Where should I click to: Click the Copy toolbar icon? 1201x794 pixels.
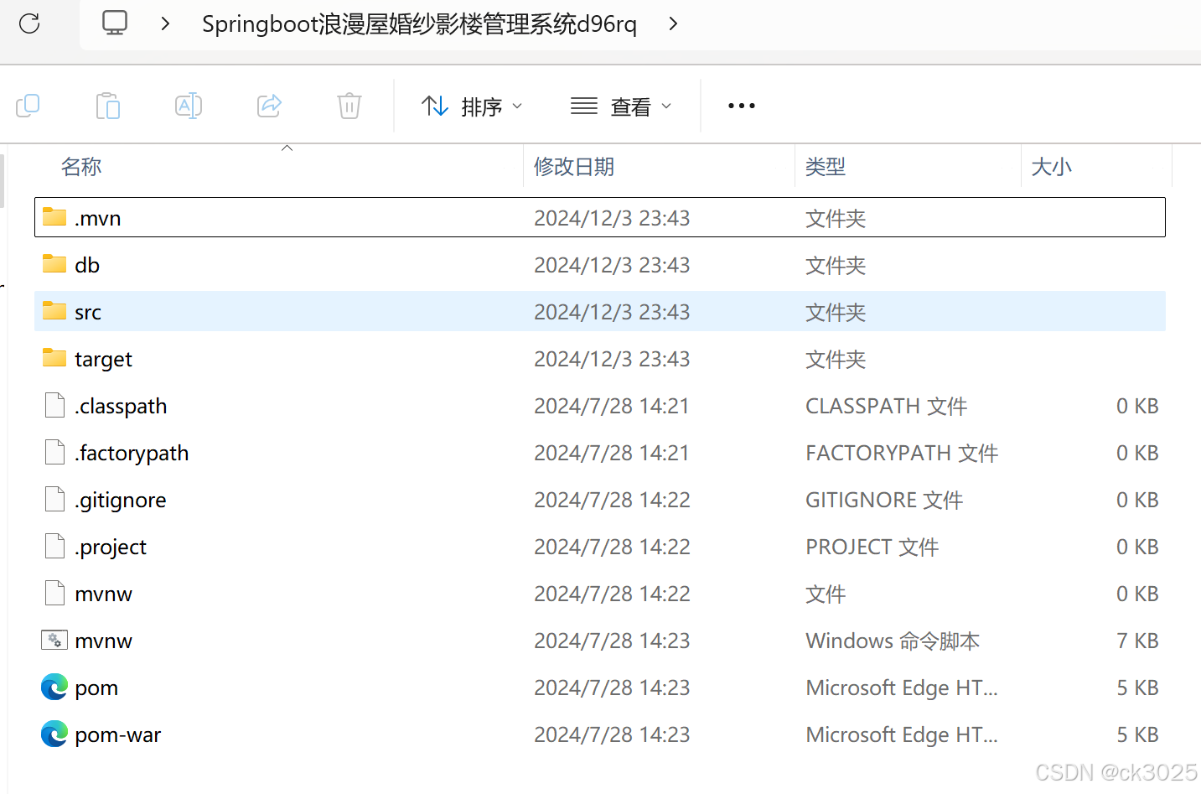28,106
